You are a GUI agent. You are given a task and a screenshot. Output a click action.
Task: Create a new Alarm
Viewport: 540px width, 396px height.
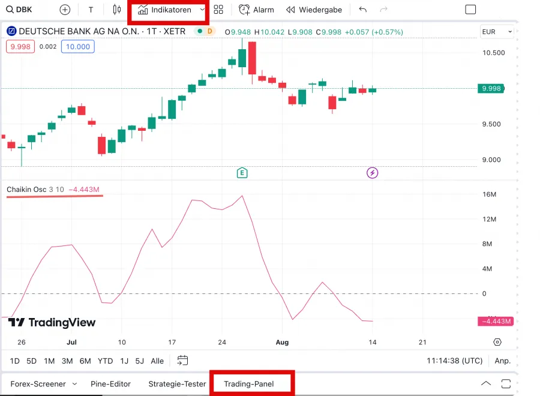[x=256, y=10]
